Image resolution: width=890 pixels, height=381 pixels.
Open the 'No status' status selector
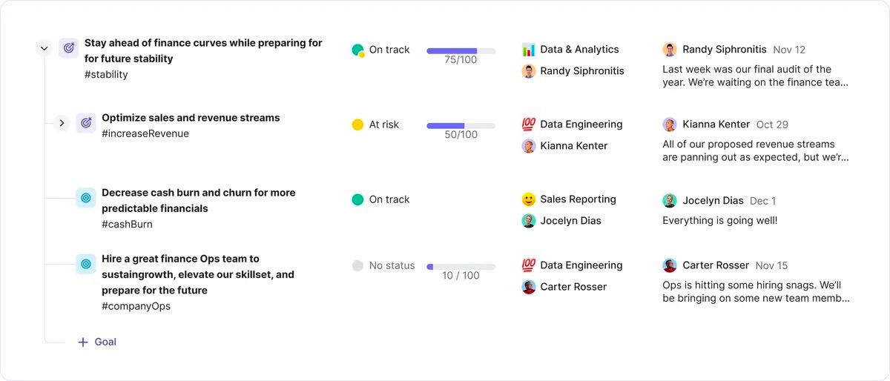(383, 265)
